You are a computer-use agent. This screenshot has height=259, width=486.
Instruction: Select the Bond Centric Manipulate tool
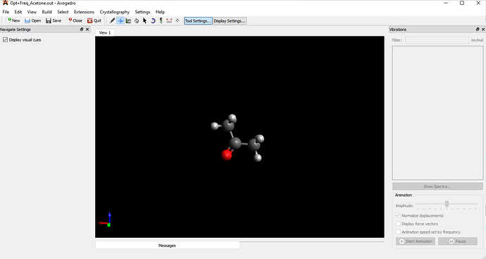[x=128, y=20]
